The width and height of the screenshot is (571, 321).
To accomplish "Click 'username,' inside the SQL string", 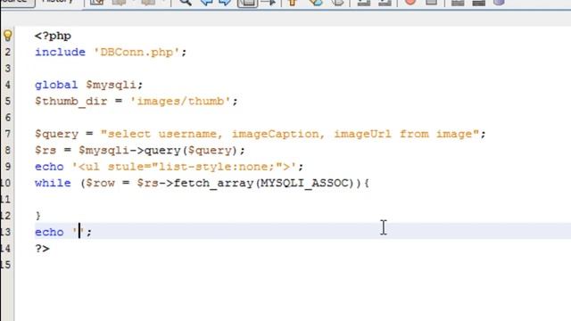I will click(190, 134).
